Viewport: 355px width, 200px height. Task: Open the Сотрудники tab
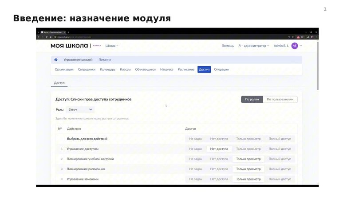pos(87,70)
